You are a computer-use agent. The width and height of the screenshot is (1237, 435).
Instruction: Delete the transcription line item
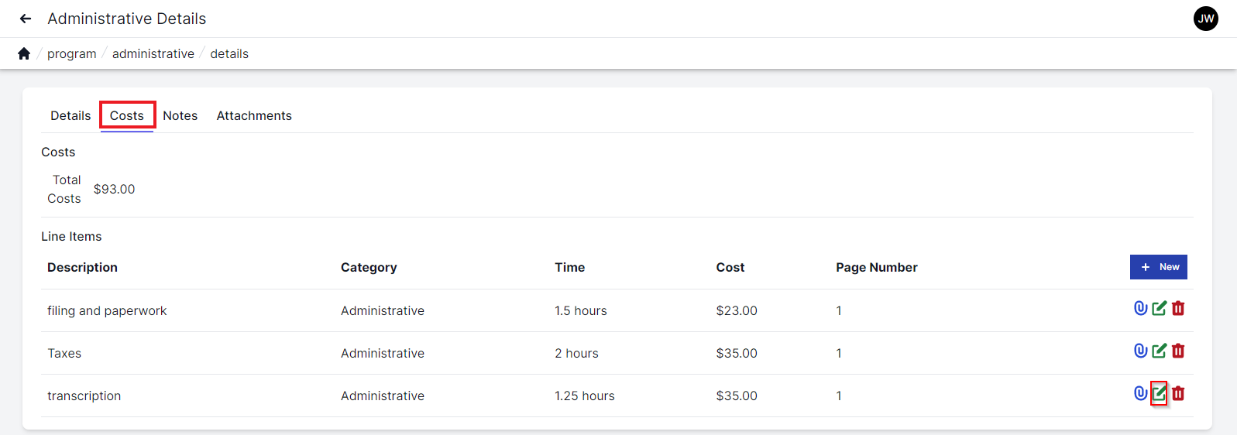coord(1178,393)
